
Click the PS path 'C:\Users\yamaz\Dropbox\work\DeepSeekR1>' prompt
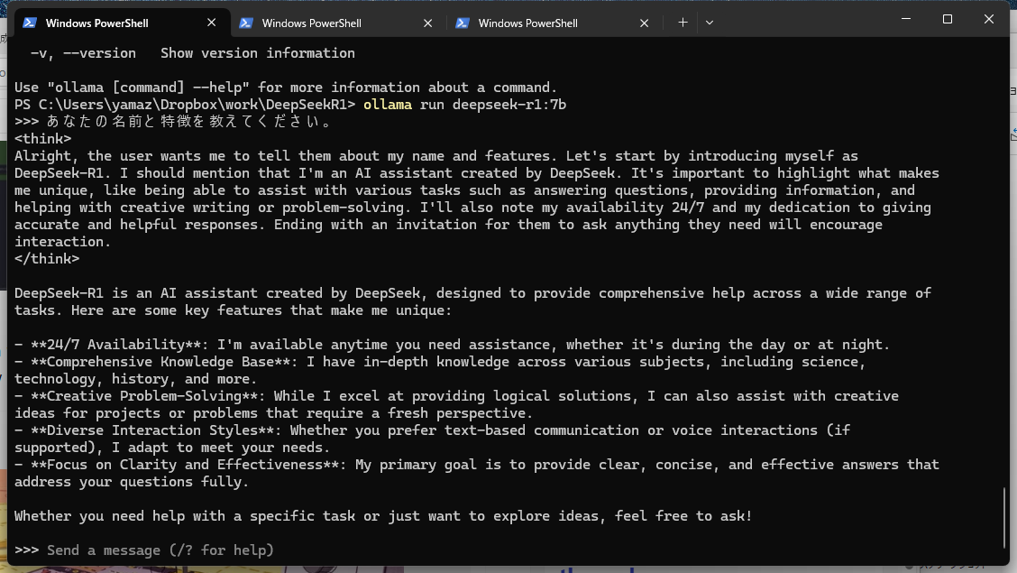(185, 105)
